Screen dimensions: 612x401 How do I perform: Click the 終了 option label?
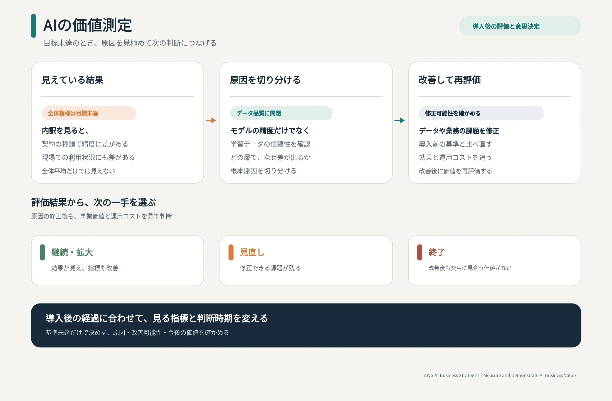(437, 252)
